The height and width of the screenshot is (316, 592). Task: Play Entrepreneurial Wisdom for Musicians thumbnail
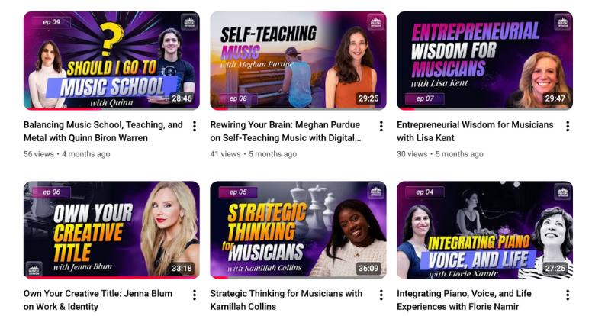click(x=484, y=60)
